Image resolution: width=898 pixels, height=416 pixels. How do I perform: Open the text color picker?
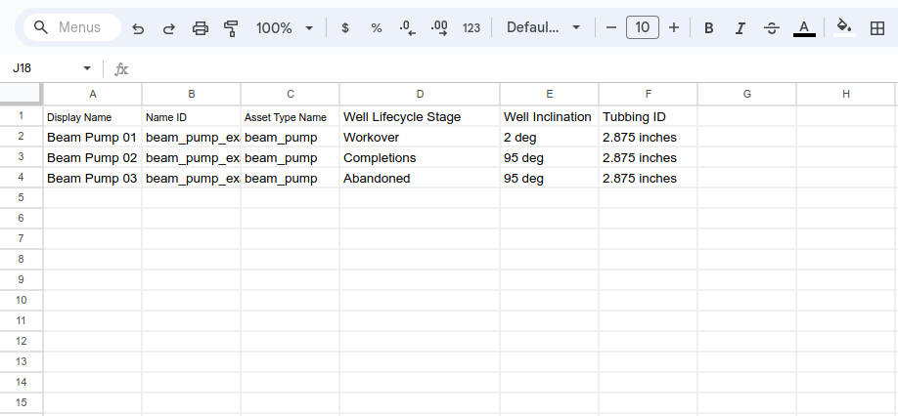coord(804,28)
